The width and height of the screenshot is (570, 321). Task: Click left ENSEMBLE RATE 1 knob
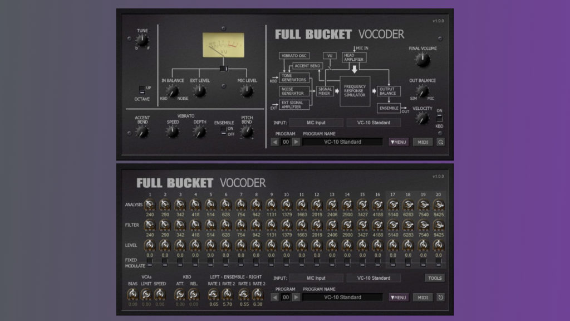tap(214, 294)
